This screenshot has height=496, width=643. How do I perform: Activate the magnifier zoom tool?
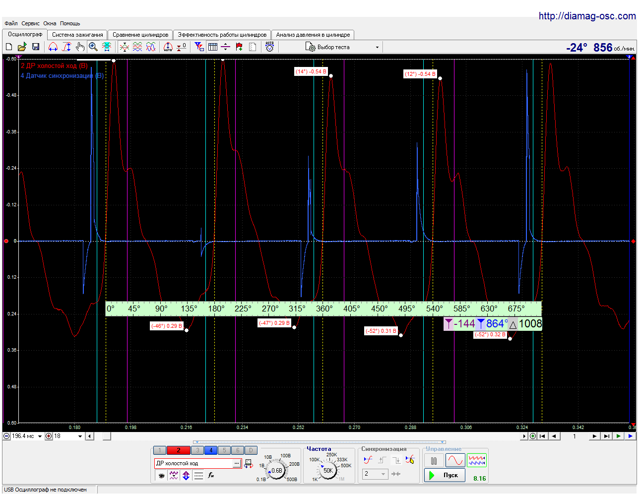click(93, 47)
